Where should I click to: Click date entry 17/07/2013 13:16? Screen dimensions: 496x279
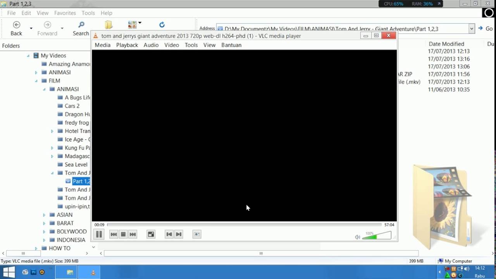point(449,59)
